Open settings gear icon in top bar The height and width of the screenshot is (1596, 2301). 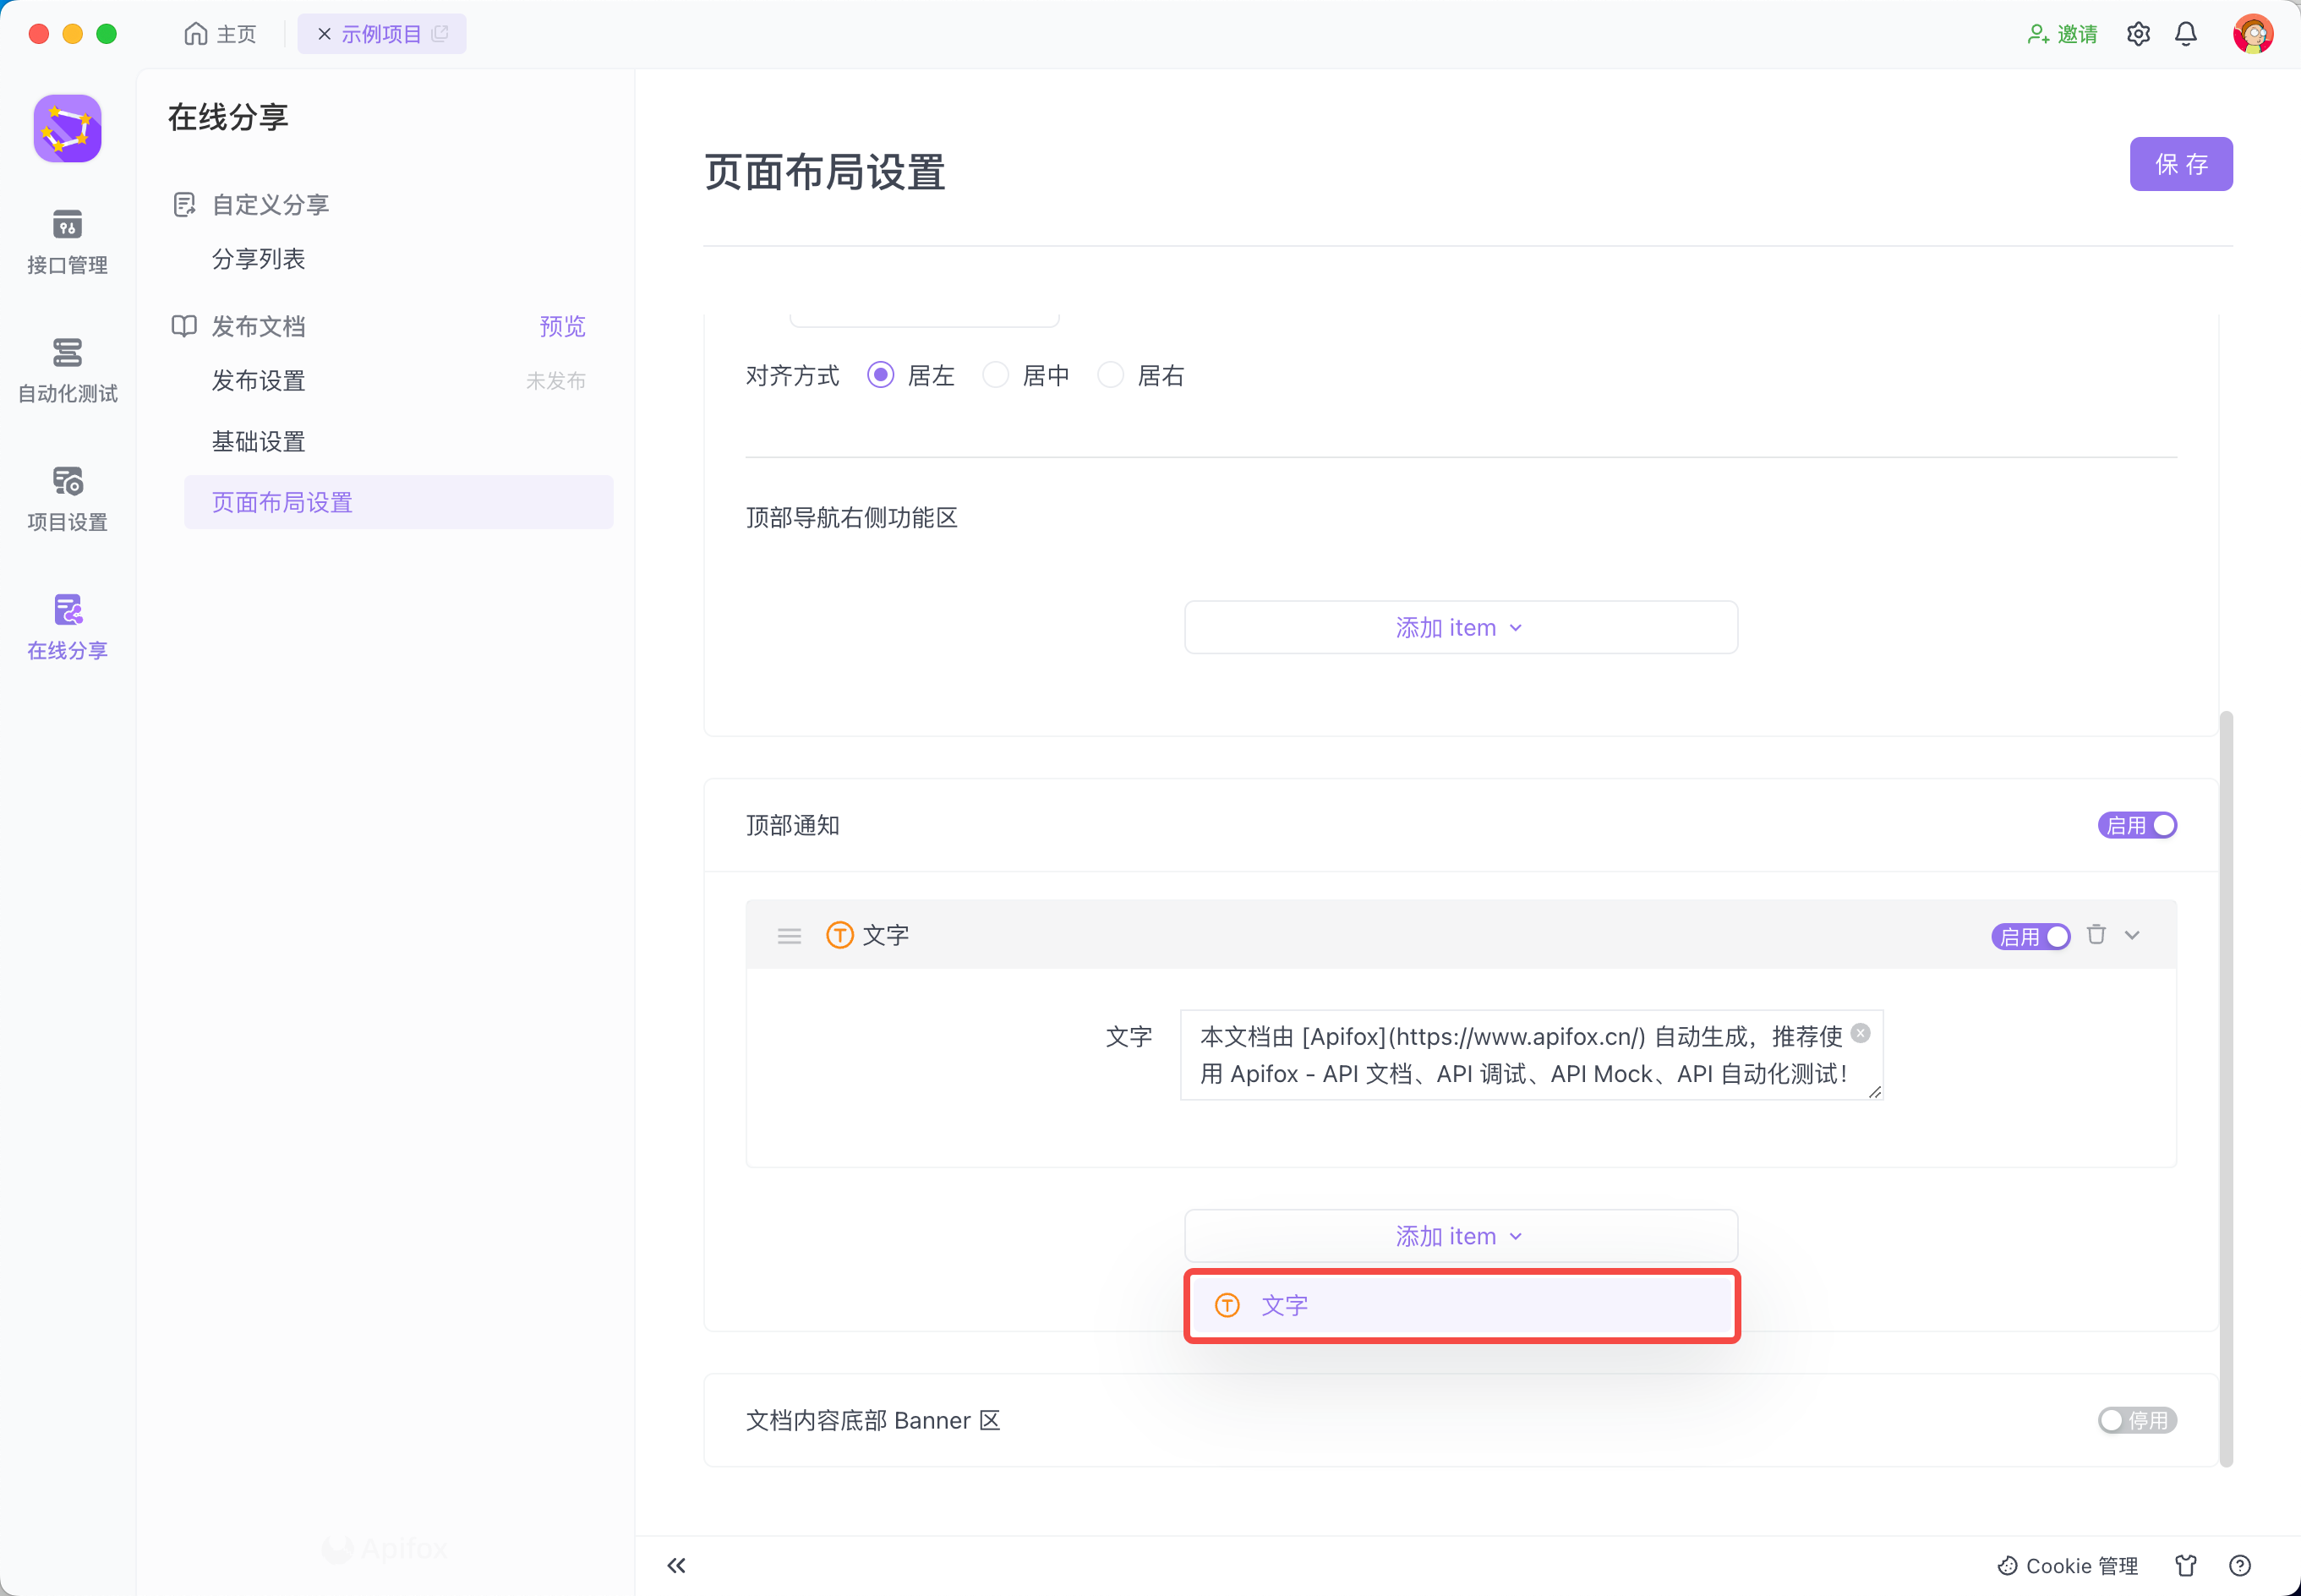pos(2138,34)
